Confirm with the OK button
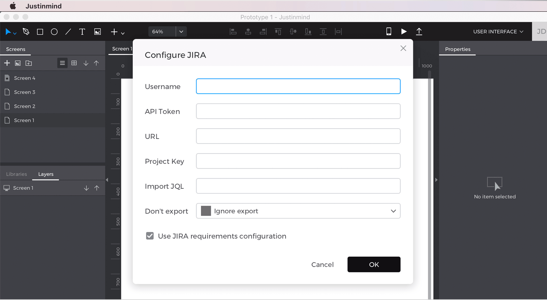The width and height of the screenshot is (547, 300). [374, 264]
